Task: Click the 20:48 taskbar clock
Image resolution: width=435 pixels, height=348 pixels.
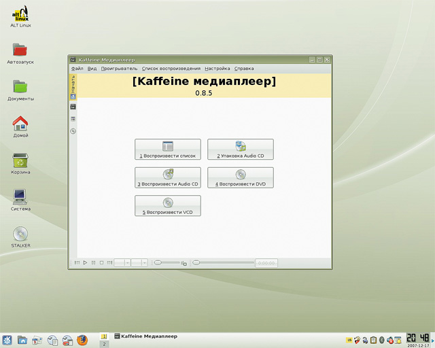Action: click(418, 338)
